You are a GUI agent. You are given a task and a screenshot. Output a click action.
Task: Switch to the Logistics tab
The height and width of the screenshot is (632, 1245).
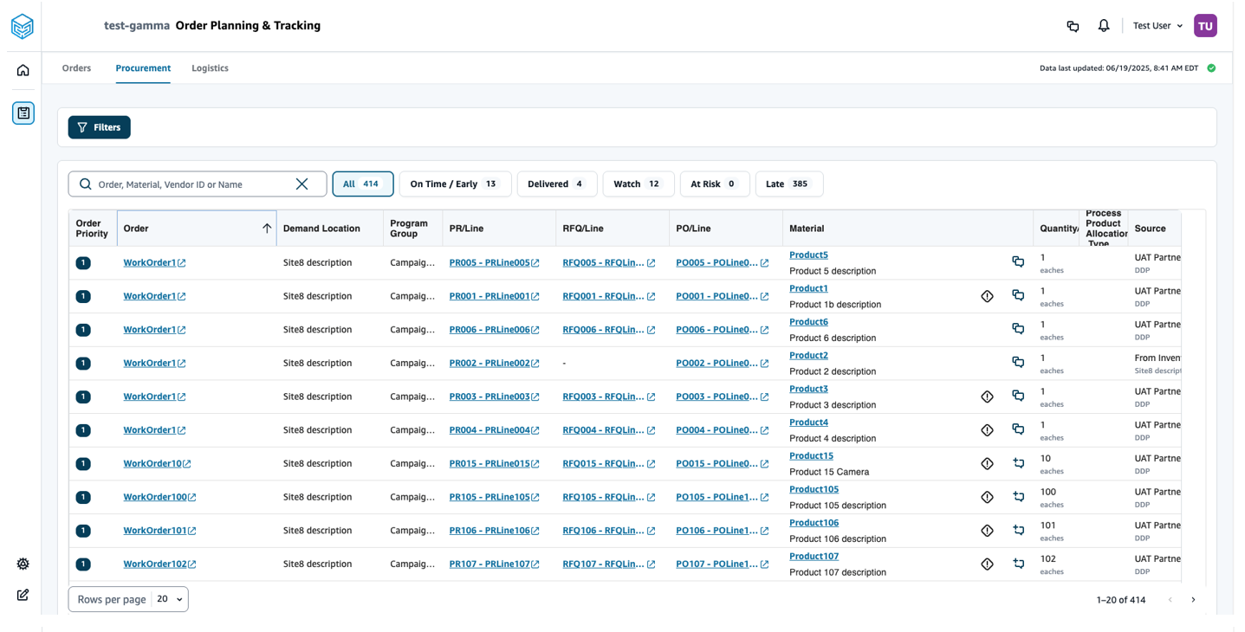[210, 68]
